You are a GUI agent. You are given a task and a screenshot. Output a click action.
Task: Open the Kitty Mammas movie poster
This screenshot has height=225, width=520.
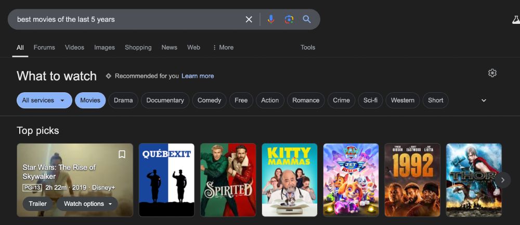click(x=290, y=180)
